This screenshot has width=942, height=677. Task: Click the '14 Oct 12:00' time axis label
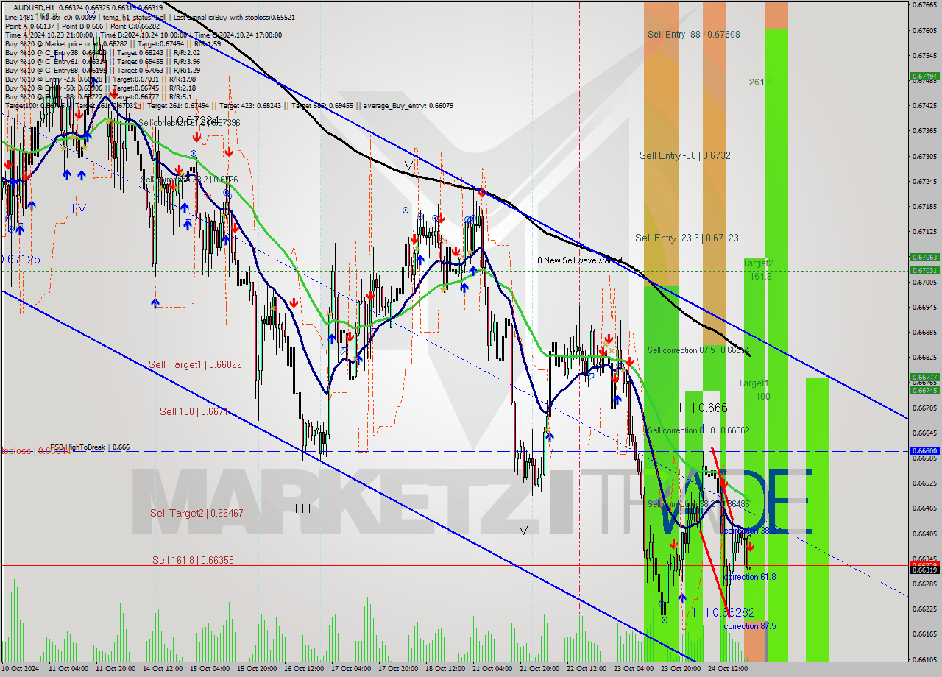(x=162, y=669)
